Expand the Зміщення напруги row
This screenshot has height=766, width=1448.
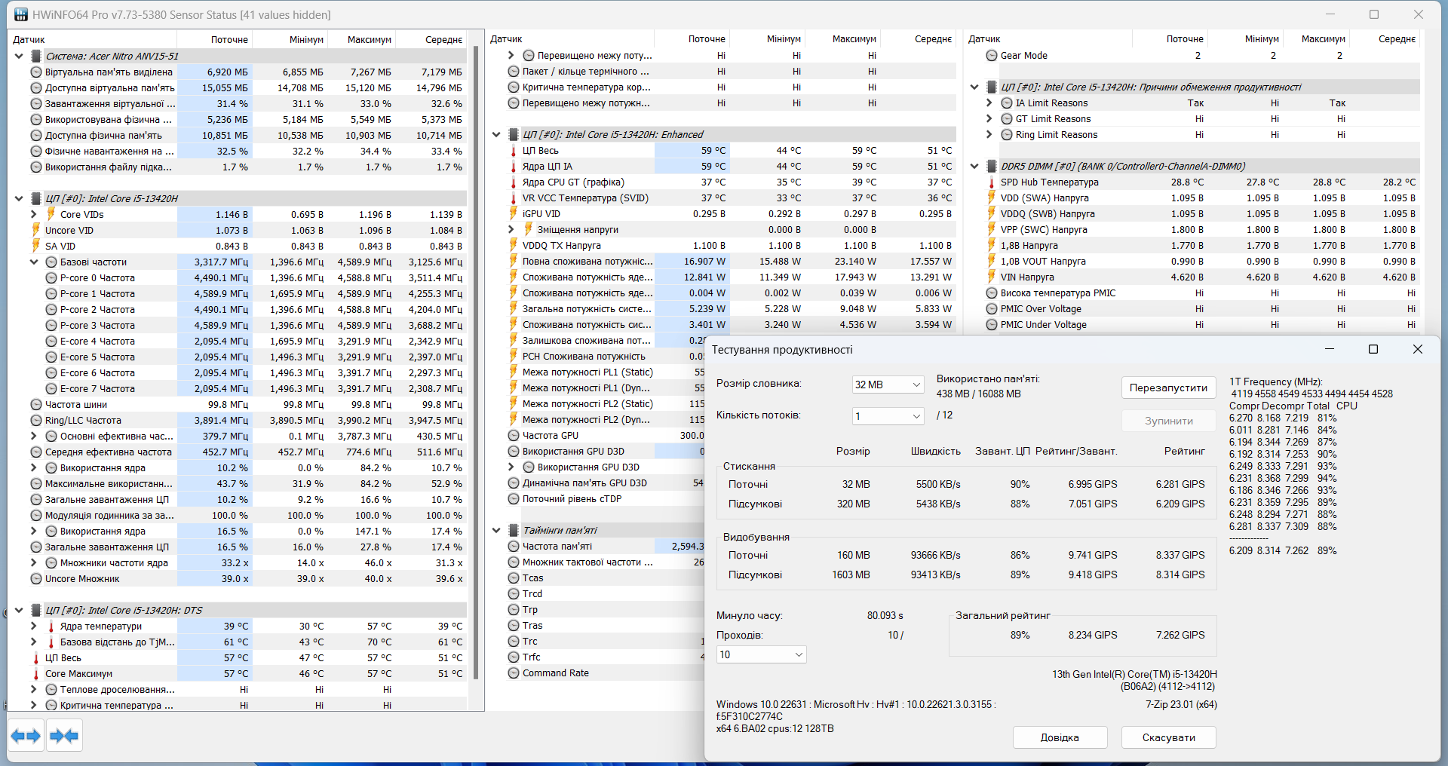point(511,229)
